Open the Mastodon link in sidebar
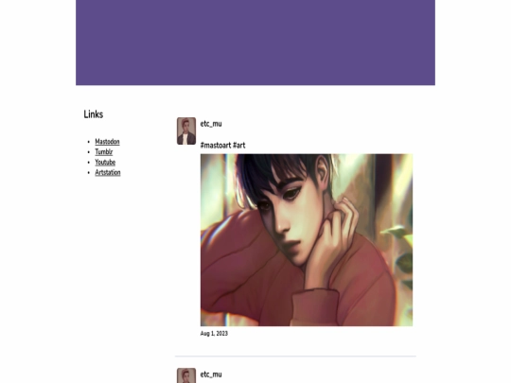The width and height of the screenshot is (511, 383). click(x=107, y=142)
